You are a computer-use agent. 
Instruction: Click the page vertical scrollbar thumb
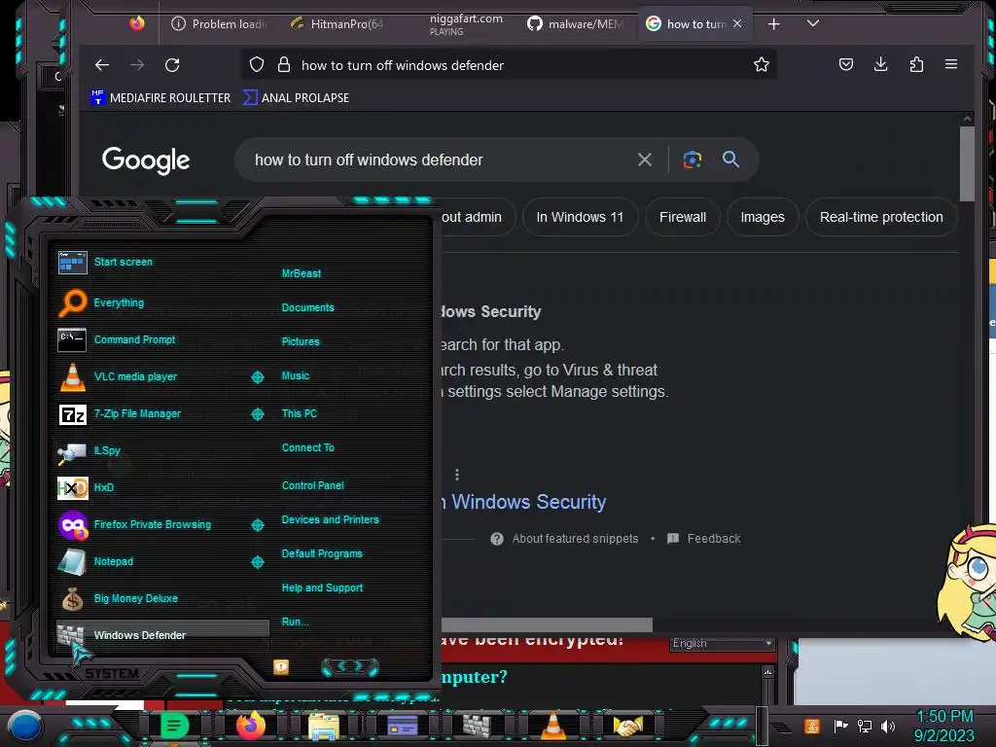(x=967, y=163)
